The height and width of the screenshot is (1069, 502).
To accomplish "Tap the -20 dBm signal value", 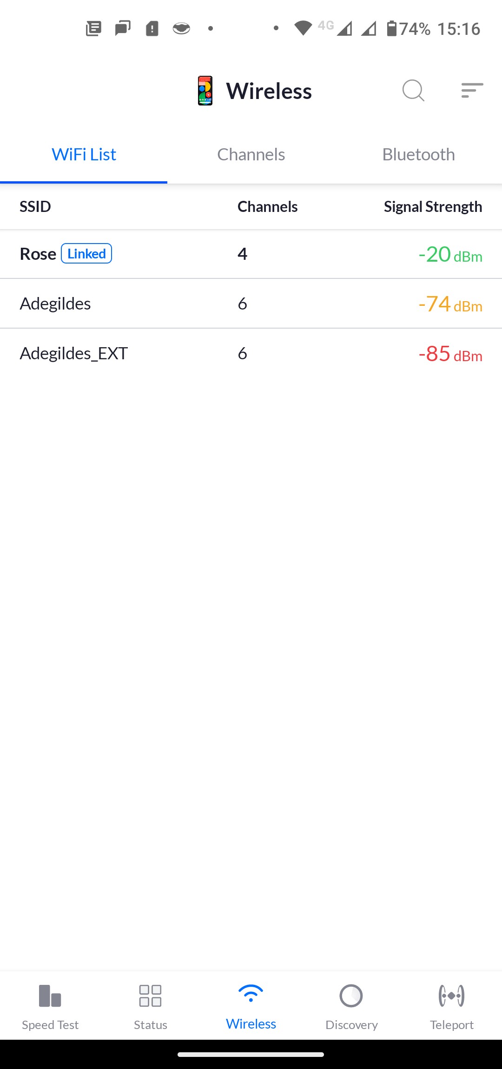I will pos(450,255).
